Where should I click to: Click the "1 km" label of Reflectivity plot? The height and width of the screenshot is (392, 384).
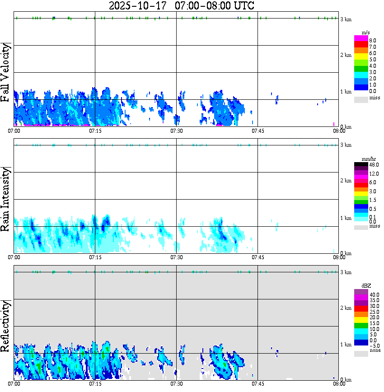(346, 345)
